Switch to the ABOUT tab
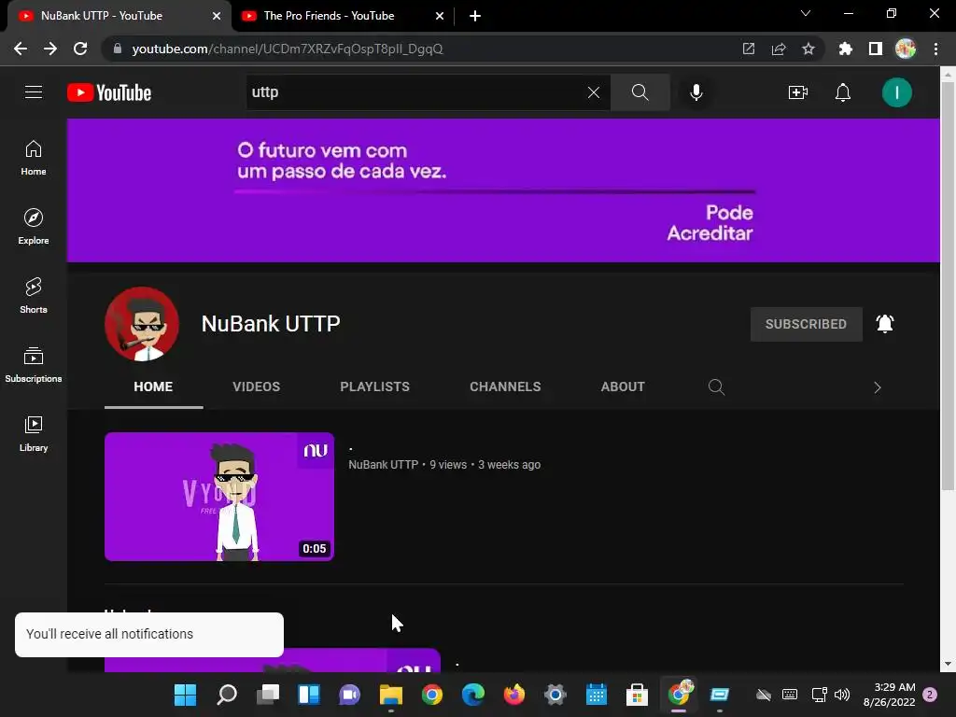Viewport: 956px width, 717px height. pyautogui.click(x=623, y=387)
